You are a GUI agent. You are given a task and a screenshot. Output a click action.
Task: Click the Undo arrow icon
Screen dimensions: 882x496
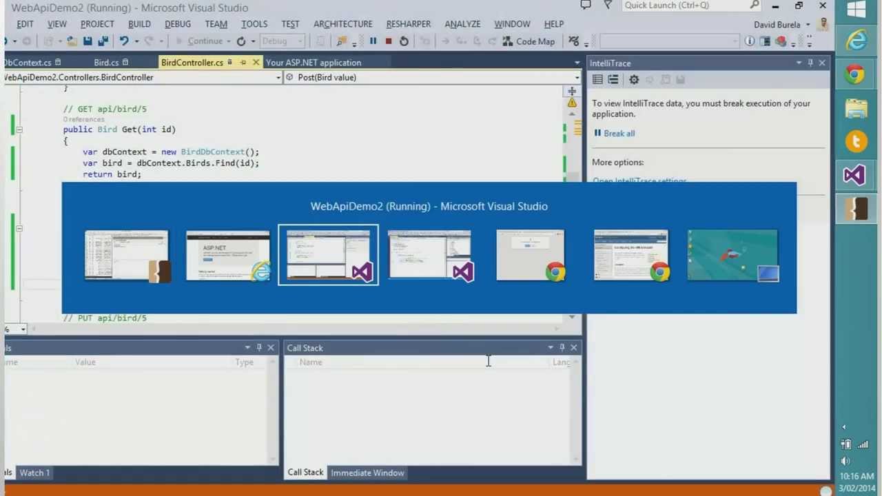[x=124, y=41]
